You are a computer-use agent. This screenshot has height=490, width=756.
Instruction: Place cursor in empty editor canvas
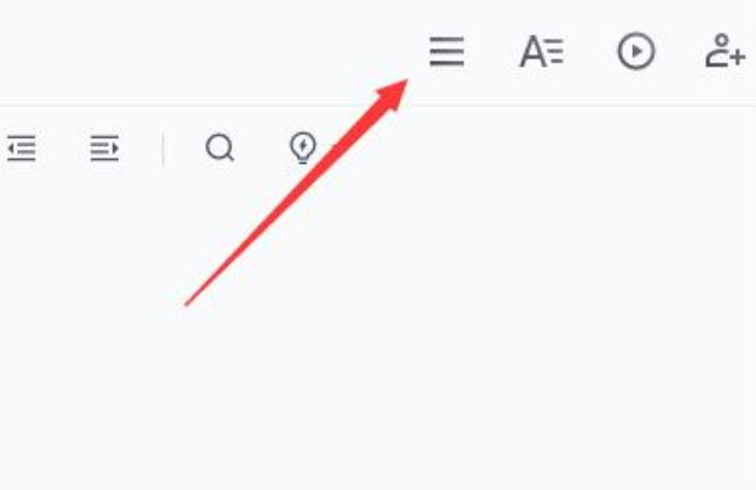pos(482,314)
